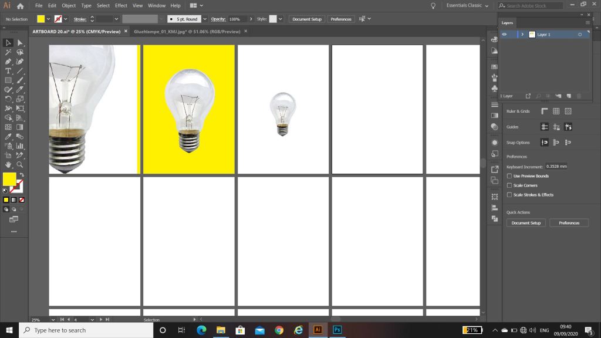Select the Direct Selection tool
Viewport: 601px width, 338px height.
(20, 43)
